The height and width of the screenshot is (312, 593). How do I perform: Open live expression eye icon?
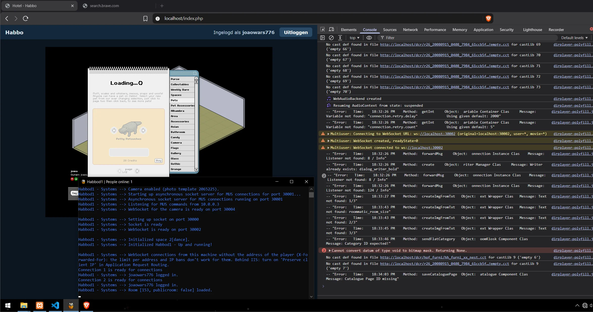tap(369, 38)
